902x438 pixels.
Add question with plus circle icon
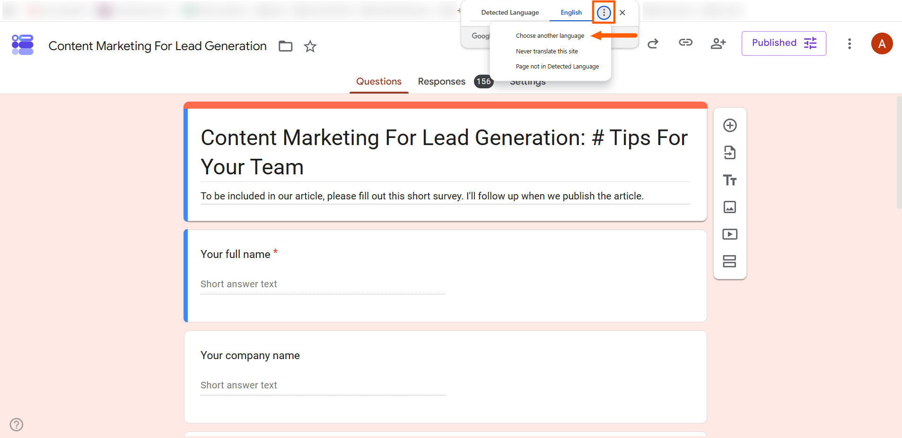(x=730, y=125)
